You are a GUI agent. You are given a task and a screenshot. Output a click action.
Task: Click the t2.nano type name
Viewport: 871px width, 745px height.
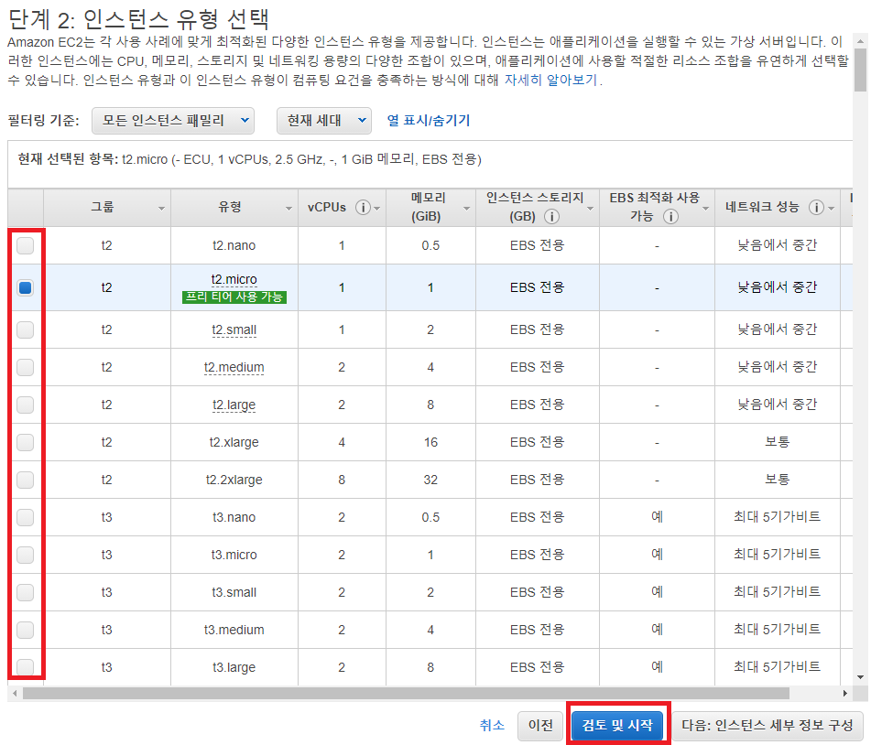point(234,245)
